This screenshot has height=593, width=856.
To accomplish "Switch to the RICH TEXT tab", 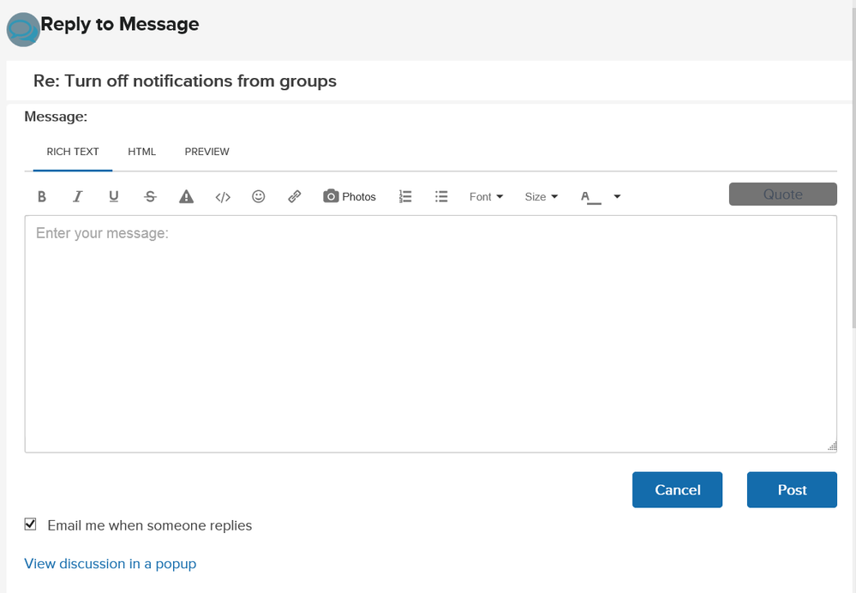I will [x=73, y=152].
